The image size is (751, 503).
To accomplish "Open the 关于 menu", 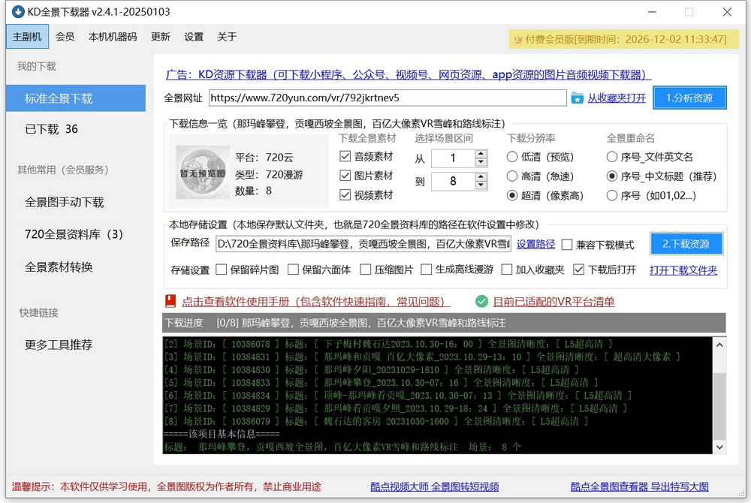I will (227, 37).
